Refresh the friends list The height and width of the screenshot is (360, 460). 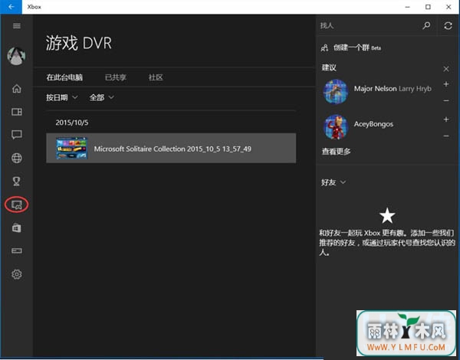[x=448, y=26]
